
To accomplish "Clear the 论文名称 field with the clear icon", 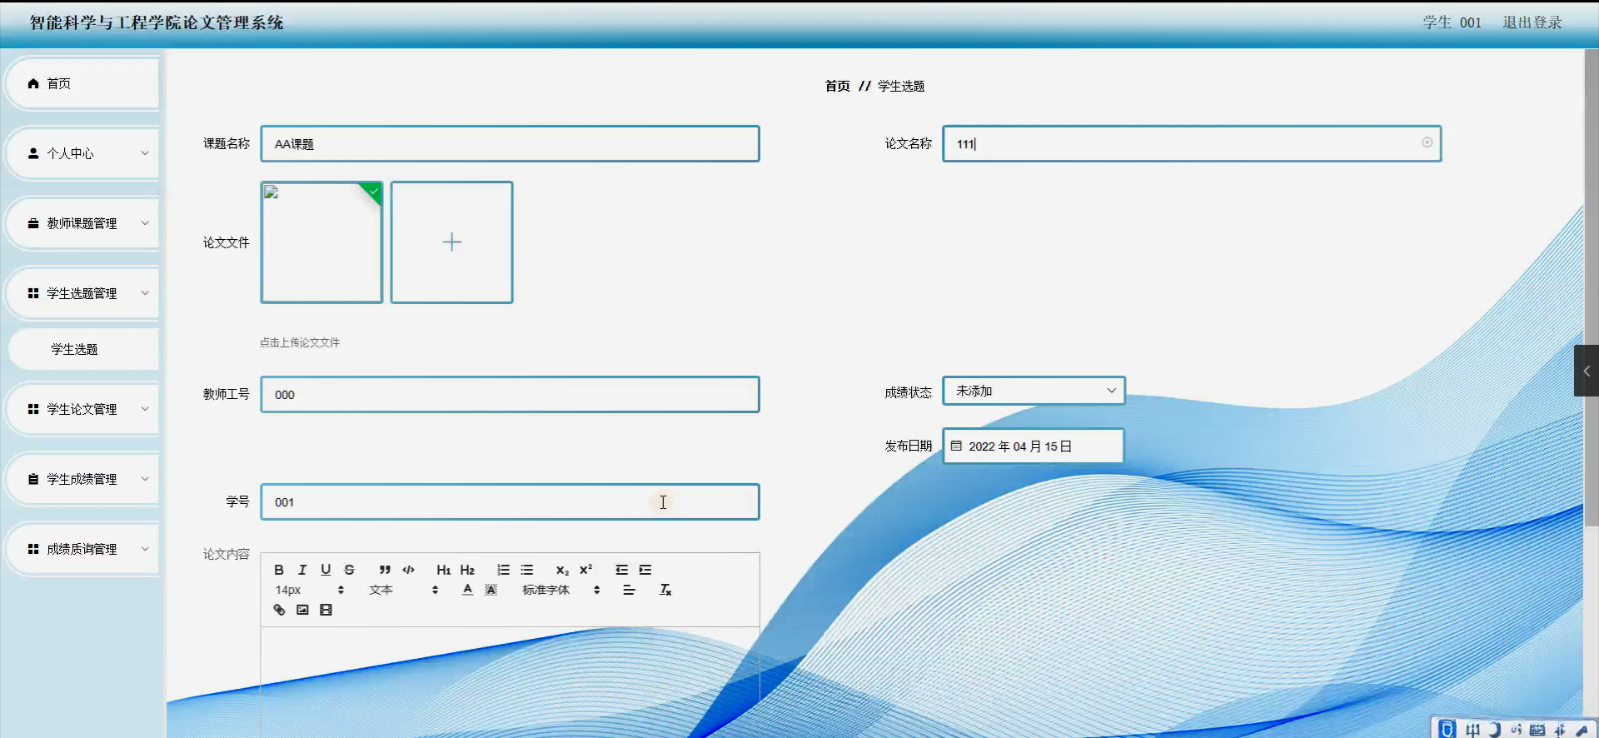I will (x=1427, y=142).
